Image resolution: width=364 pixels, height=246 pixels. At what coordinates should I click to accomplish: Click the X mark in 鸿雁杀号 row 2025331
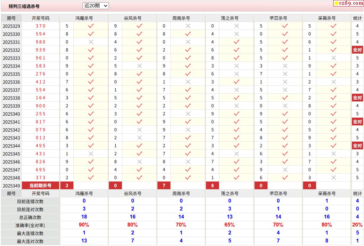click(x=91, y=42)
